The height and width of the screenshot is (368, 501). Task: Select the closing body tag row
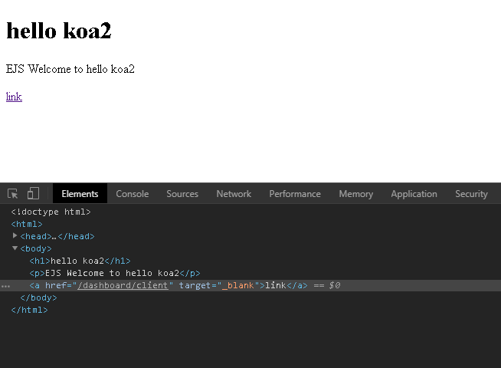click(38, 297)
